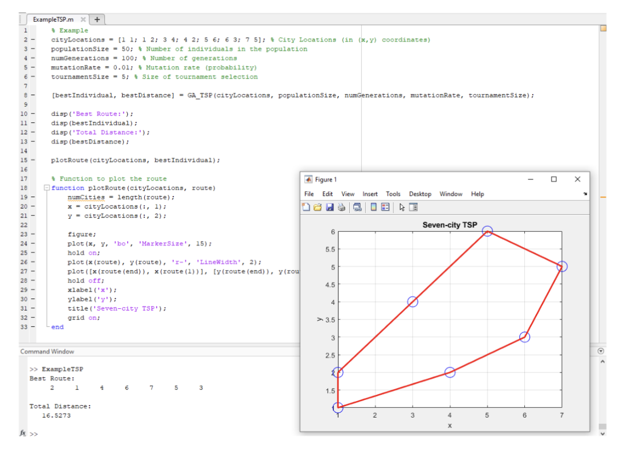This screenshot has width=636, height=458.
Task: Insert a legend using the toolbar icon
Action: (385, 207)
